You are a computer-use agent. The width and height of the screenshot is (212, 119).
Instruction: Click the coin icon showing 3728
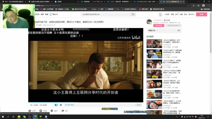tap(41, 111)
